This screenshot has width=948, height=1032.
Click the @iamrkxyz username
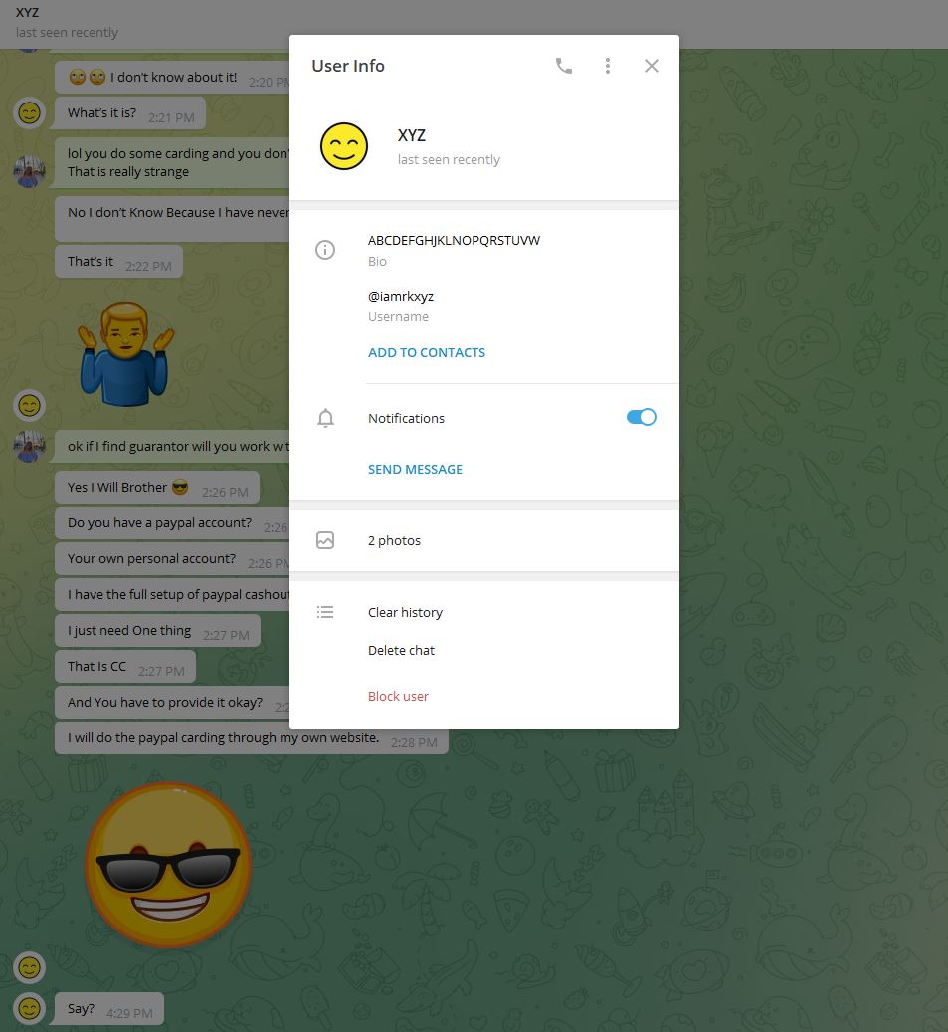pos(401,296)
